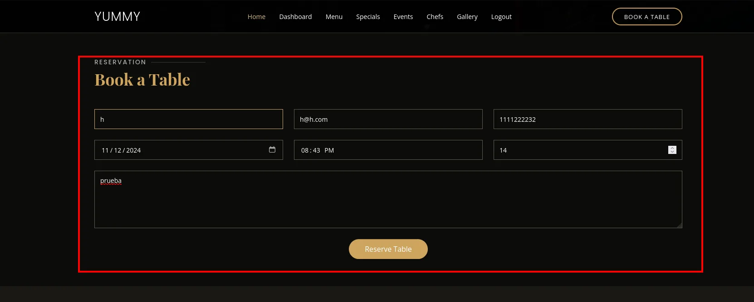Screen dimensions: 754x302
Task: Click the message textarea containing 'prueba'
Action: tap(388, 199)
